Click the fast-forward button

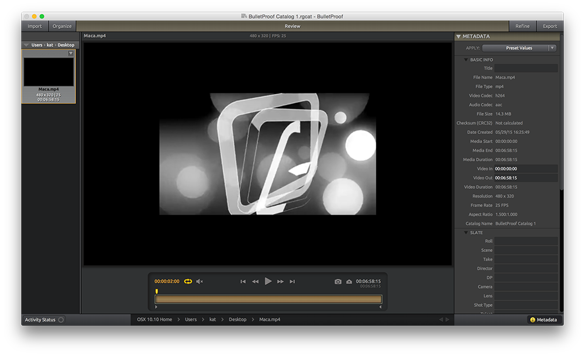(280, 281)
